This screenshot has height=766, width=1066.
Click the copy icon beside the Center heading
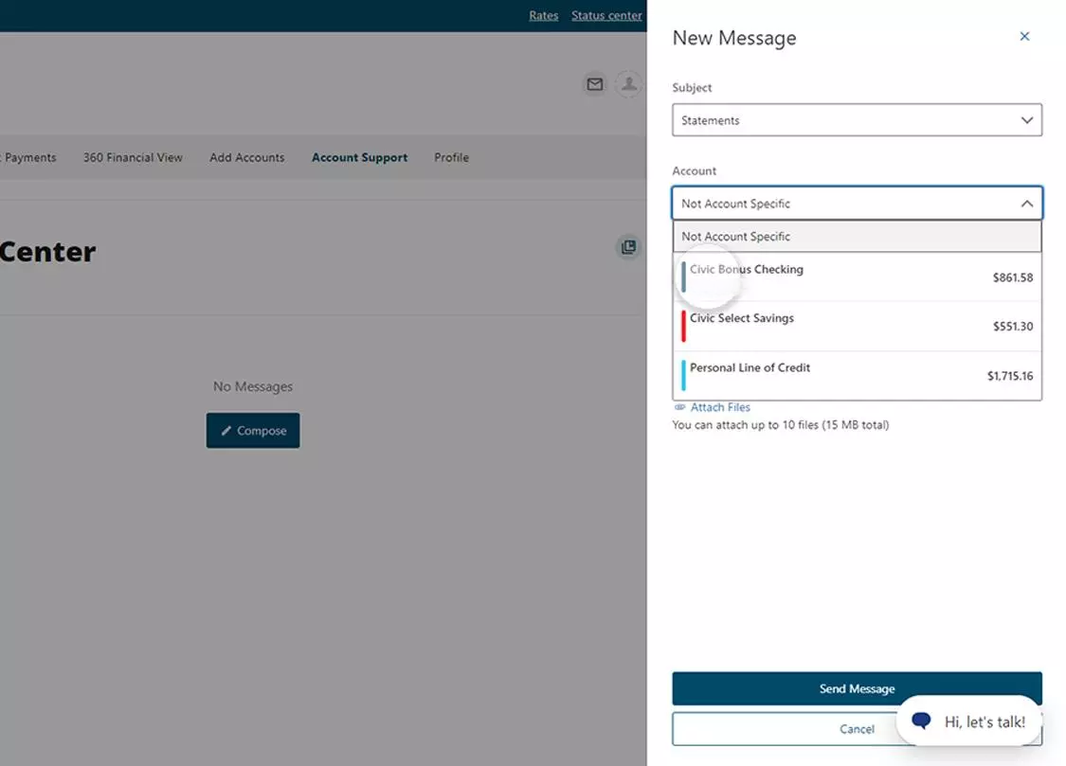pos(628,246)
